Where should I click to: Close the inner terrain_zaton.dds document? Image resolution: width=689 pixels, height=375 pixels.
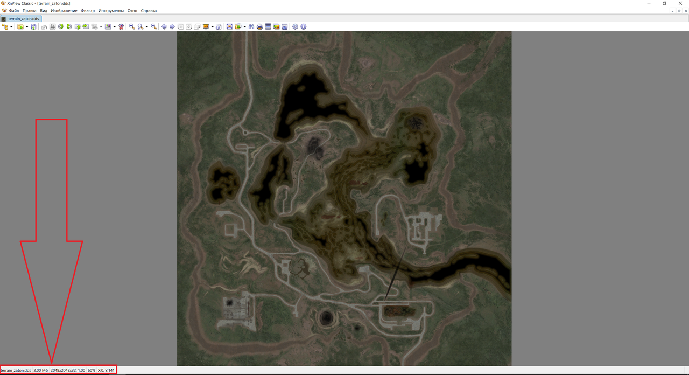pos(685,11)
